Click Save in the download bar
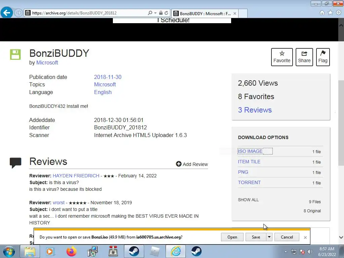 tap(256, 237)
